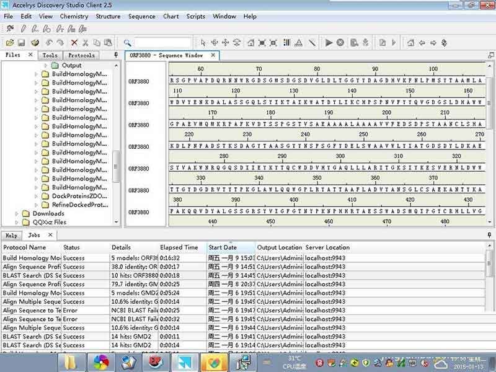Click the home navigation icon in toolbar
Screen dimensions: 496x372
click(410, 42)
